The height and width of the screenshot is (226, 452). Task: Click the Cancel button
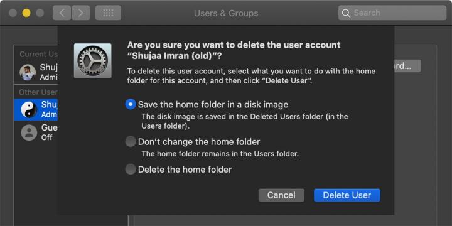point(281,195)
